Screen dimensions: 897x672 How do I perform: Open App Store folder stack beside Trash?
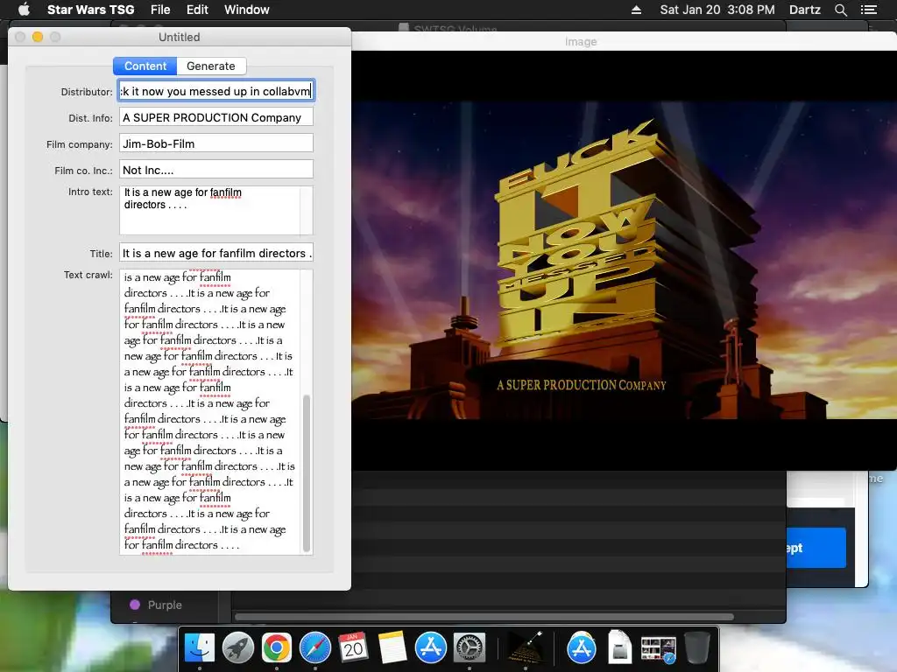(582, 648)
